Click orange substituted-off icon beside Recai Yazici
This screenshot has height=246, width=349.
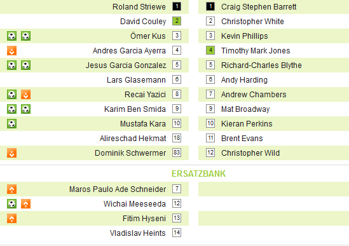pos(26,94)
